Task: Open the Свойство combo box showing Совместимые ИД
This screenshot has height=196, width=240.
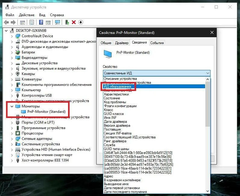Action: [x=157, y=73]
